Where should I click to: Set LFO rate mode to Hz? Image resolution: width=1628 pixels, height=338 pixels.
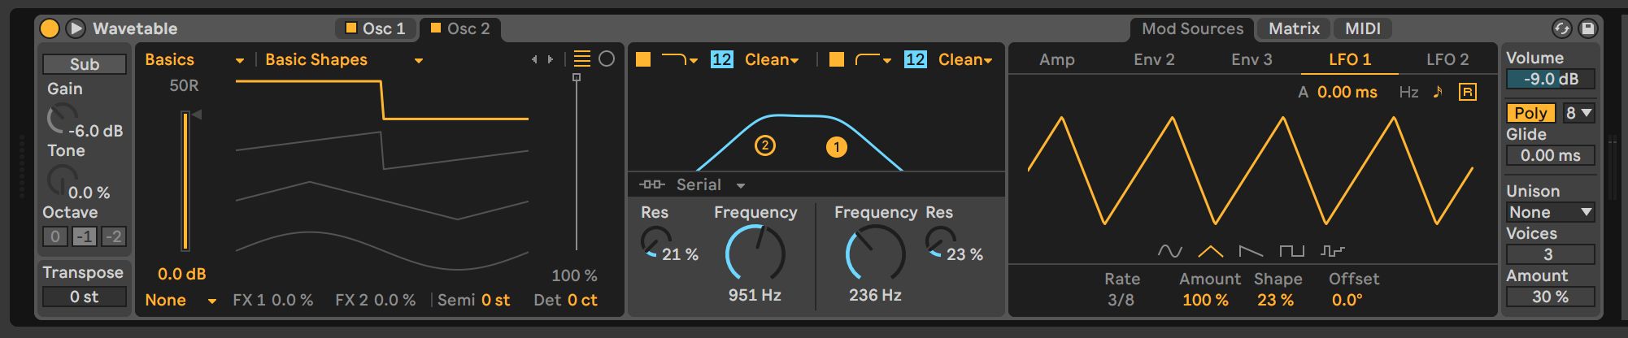click(1408, 92)
